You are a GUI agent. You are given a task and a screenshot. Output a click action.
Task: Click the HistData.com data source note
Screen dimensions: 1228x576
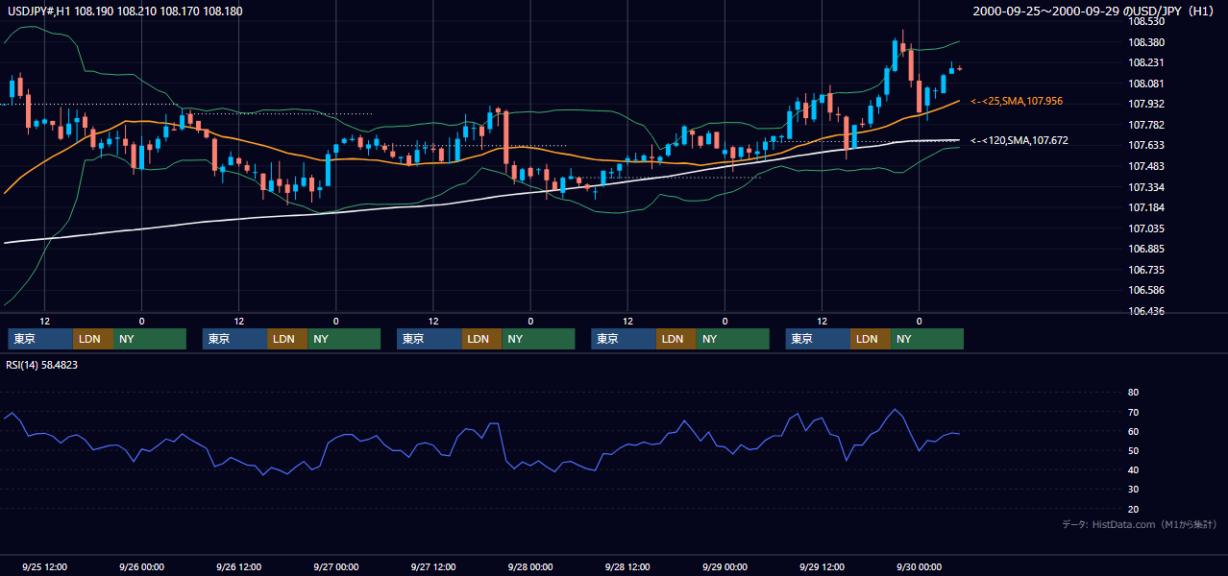[1140, 524]
